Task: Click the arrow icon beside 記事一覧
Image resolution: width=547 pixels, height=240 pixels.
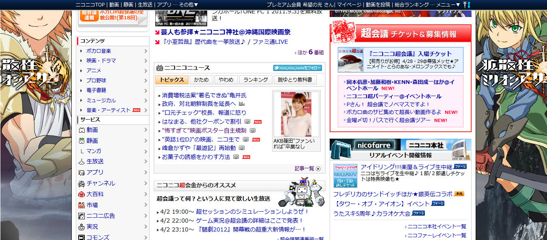Action: (318, 169)
